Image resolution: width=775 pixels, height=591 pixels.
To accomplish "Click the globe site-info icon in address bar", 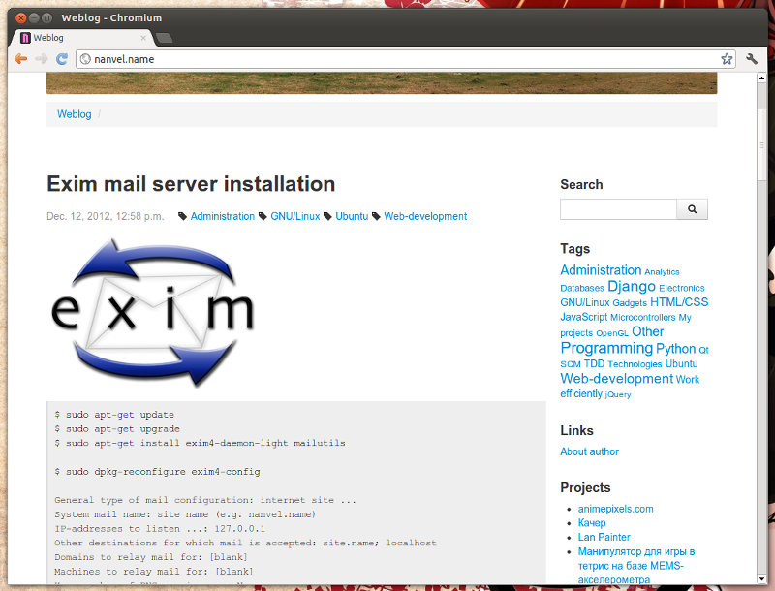I will coord(85,59).
